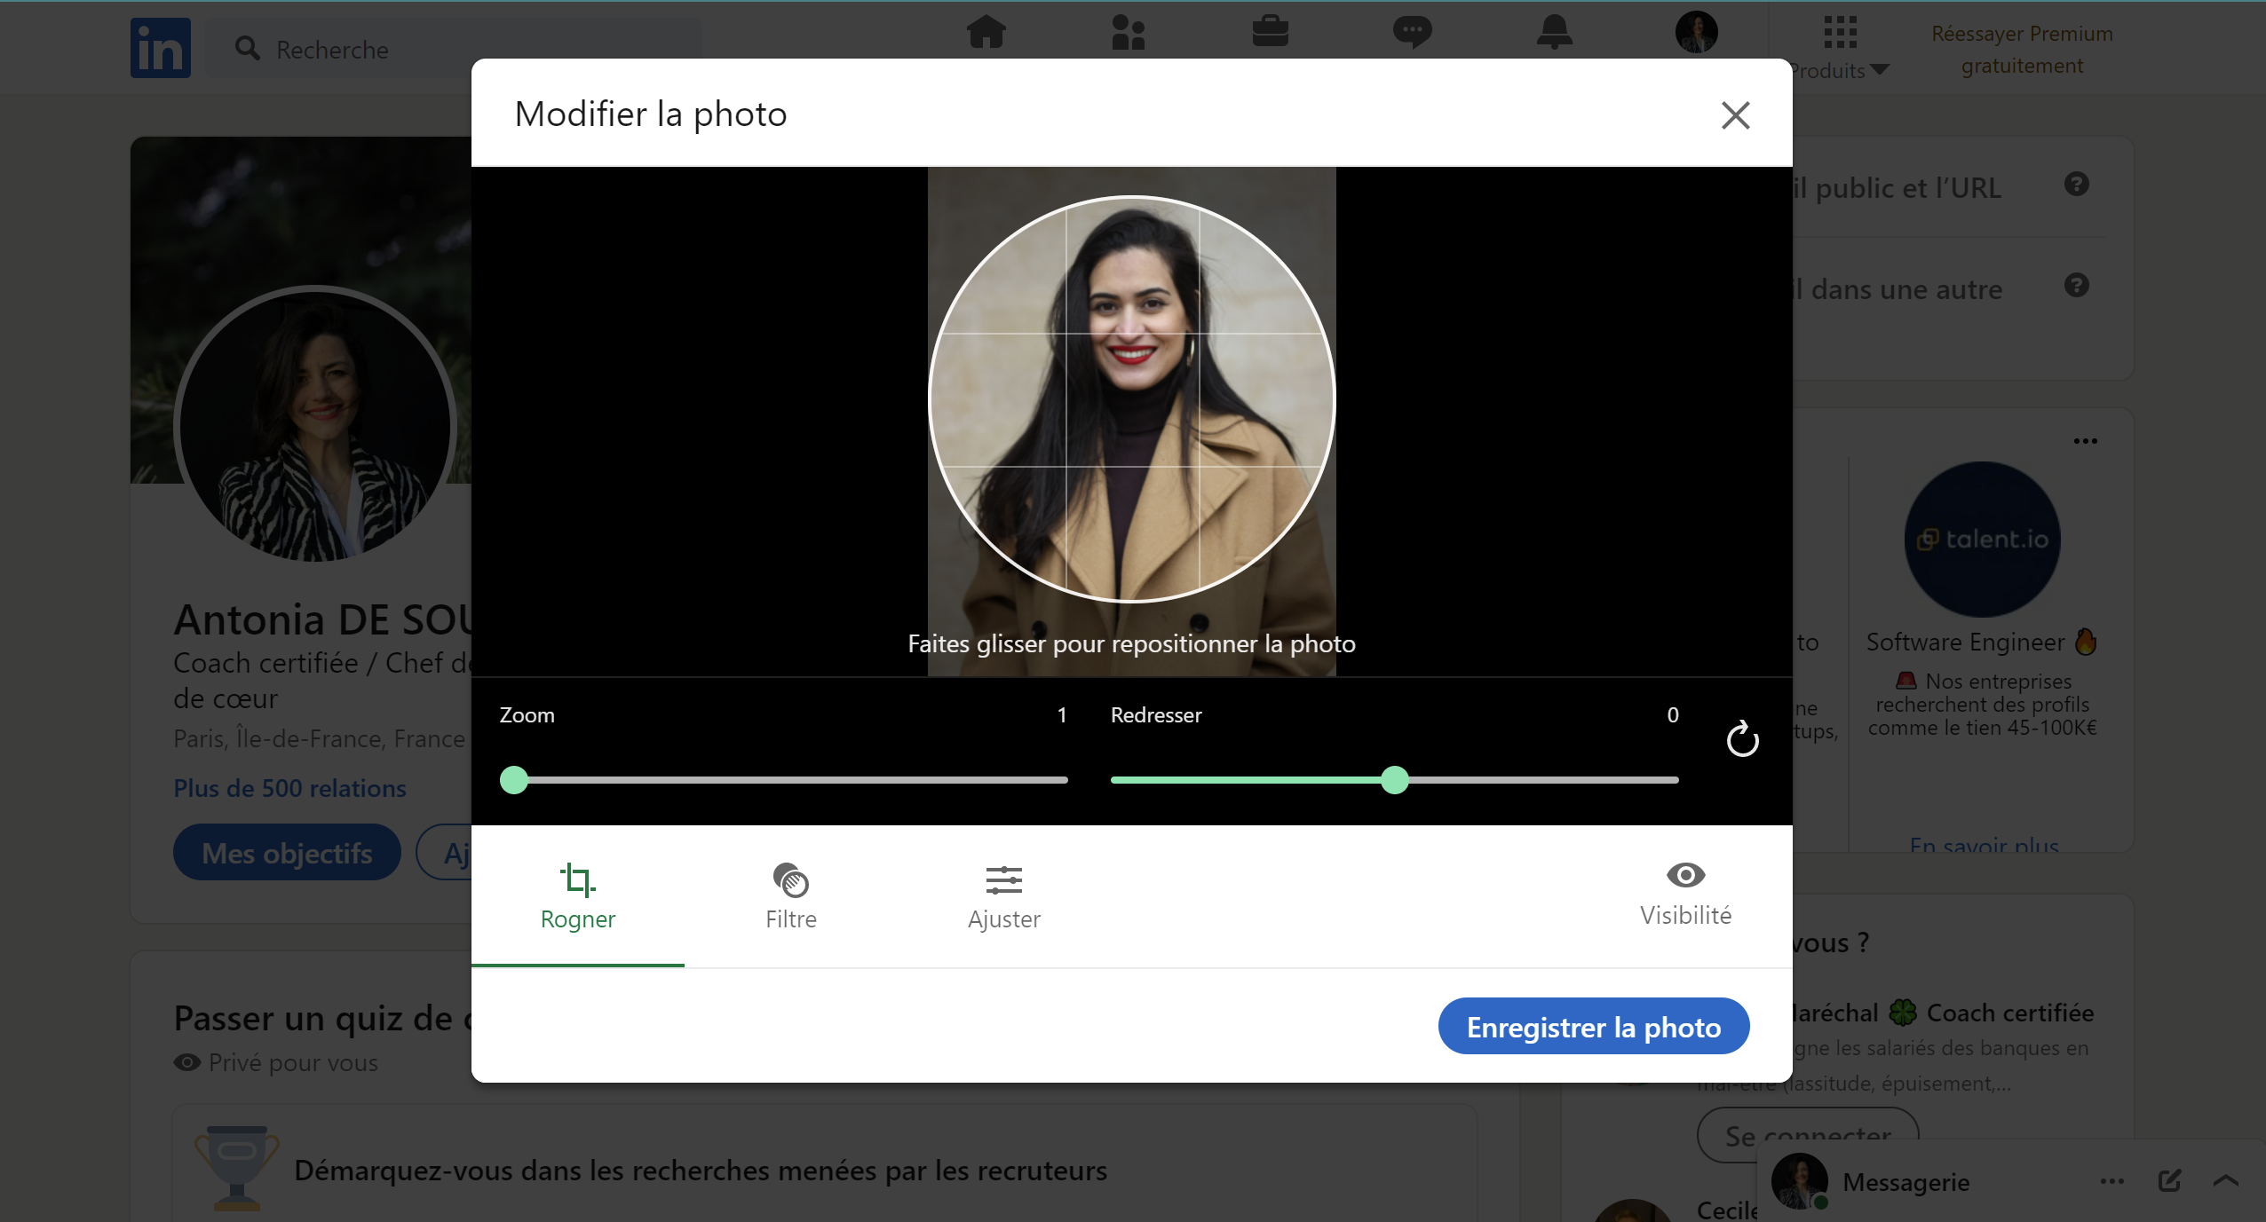
Task: Click the search magnifier icon
Action: point(248,49)
